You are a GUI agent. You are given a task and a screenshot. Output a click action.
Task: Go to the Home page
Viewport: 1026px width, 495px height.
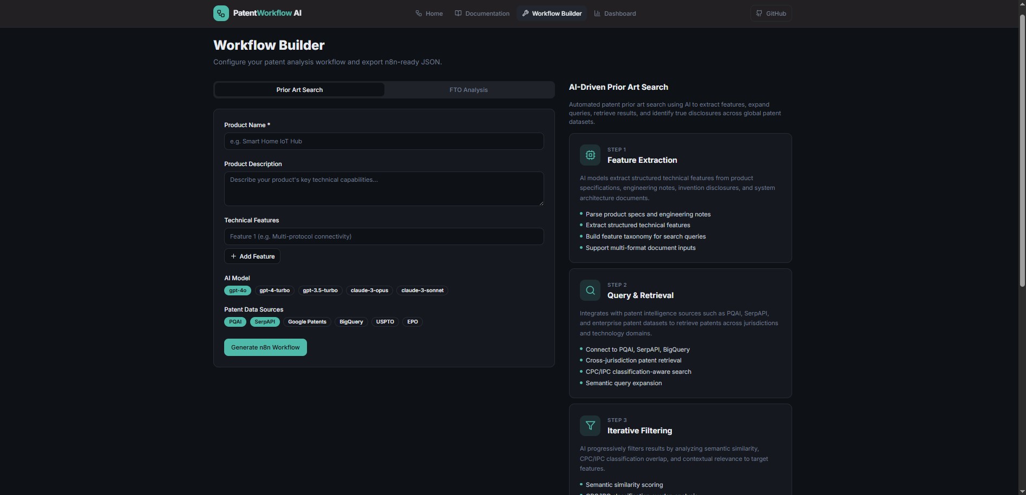pyautogui.click(x=429, y=14)
